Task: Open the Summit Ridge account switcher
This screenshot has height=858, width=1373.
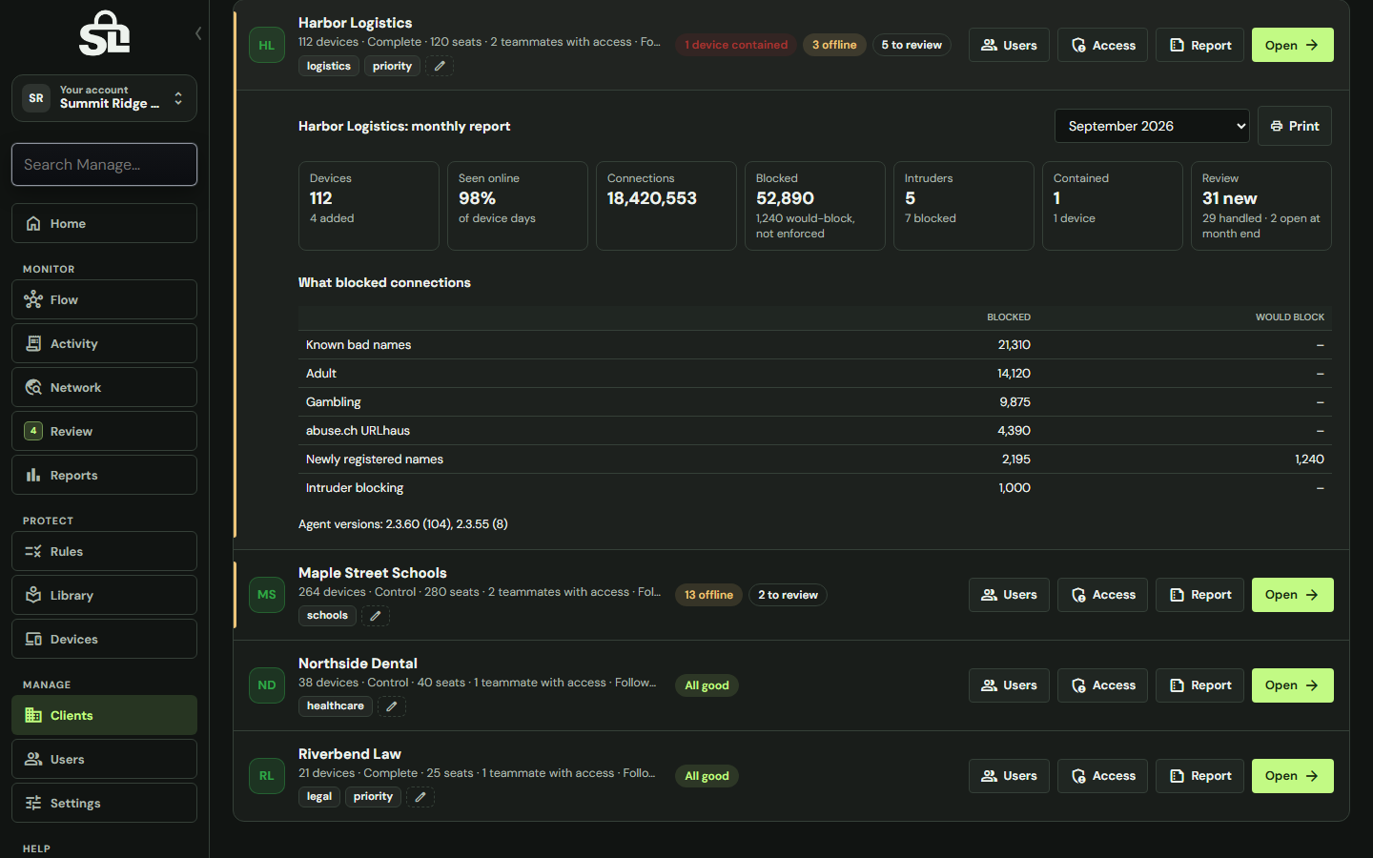Action: click(x=104, y=98)
